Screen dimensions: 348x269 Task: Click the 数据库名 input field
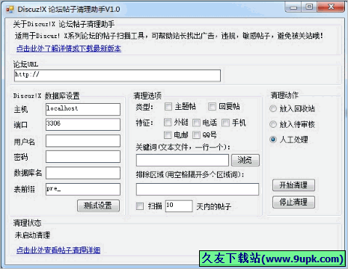(83, 173)
